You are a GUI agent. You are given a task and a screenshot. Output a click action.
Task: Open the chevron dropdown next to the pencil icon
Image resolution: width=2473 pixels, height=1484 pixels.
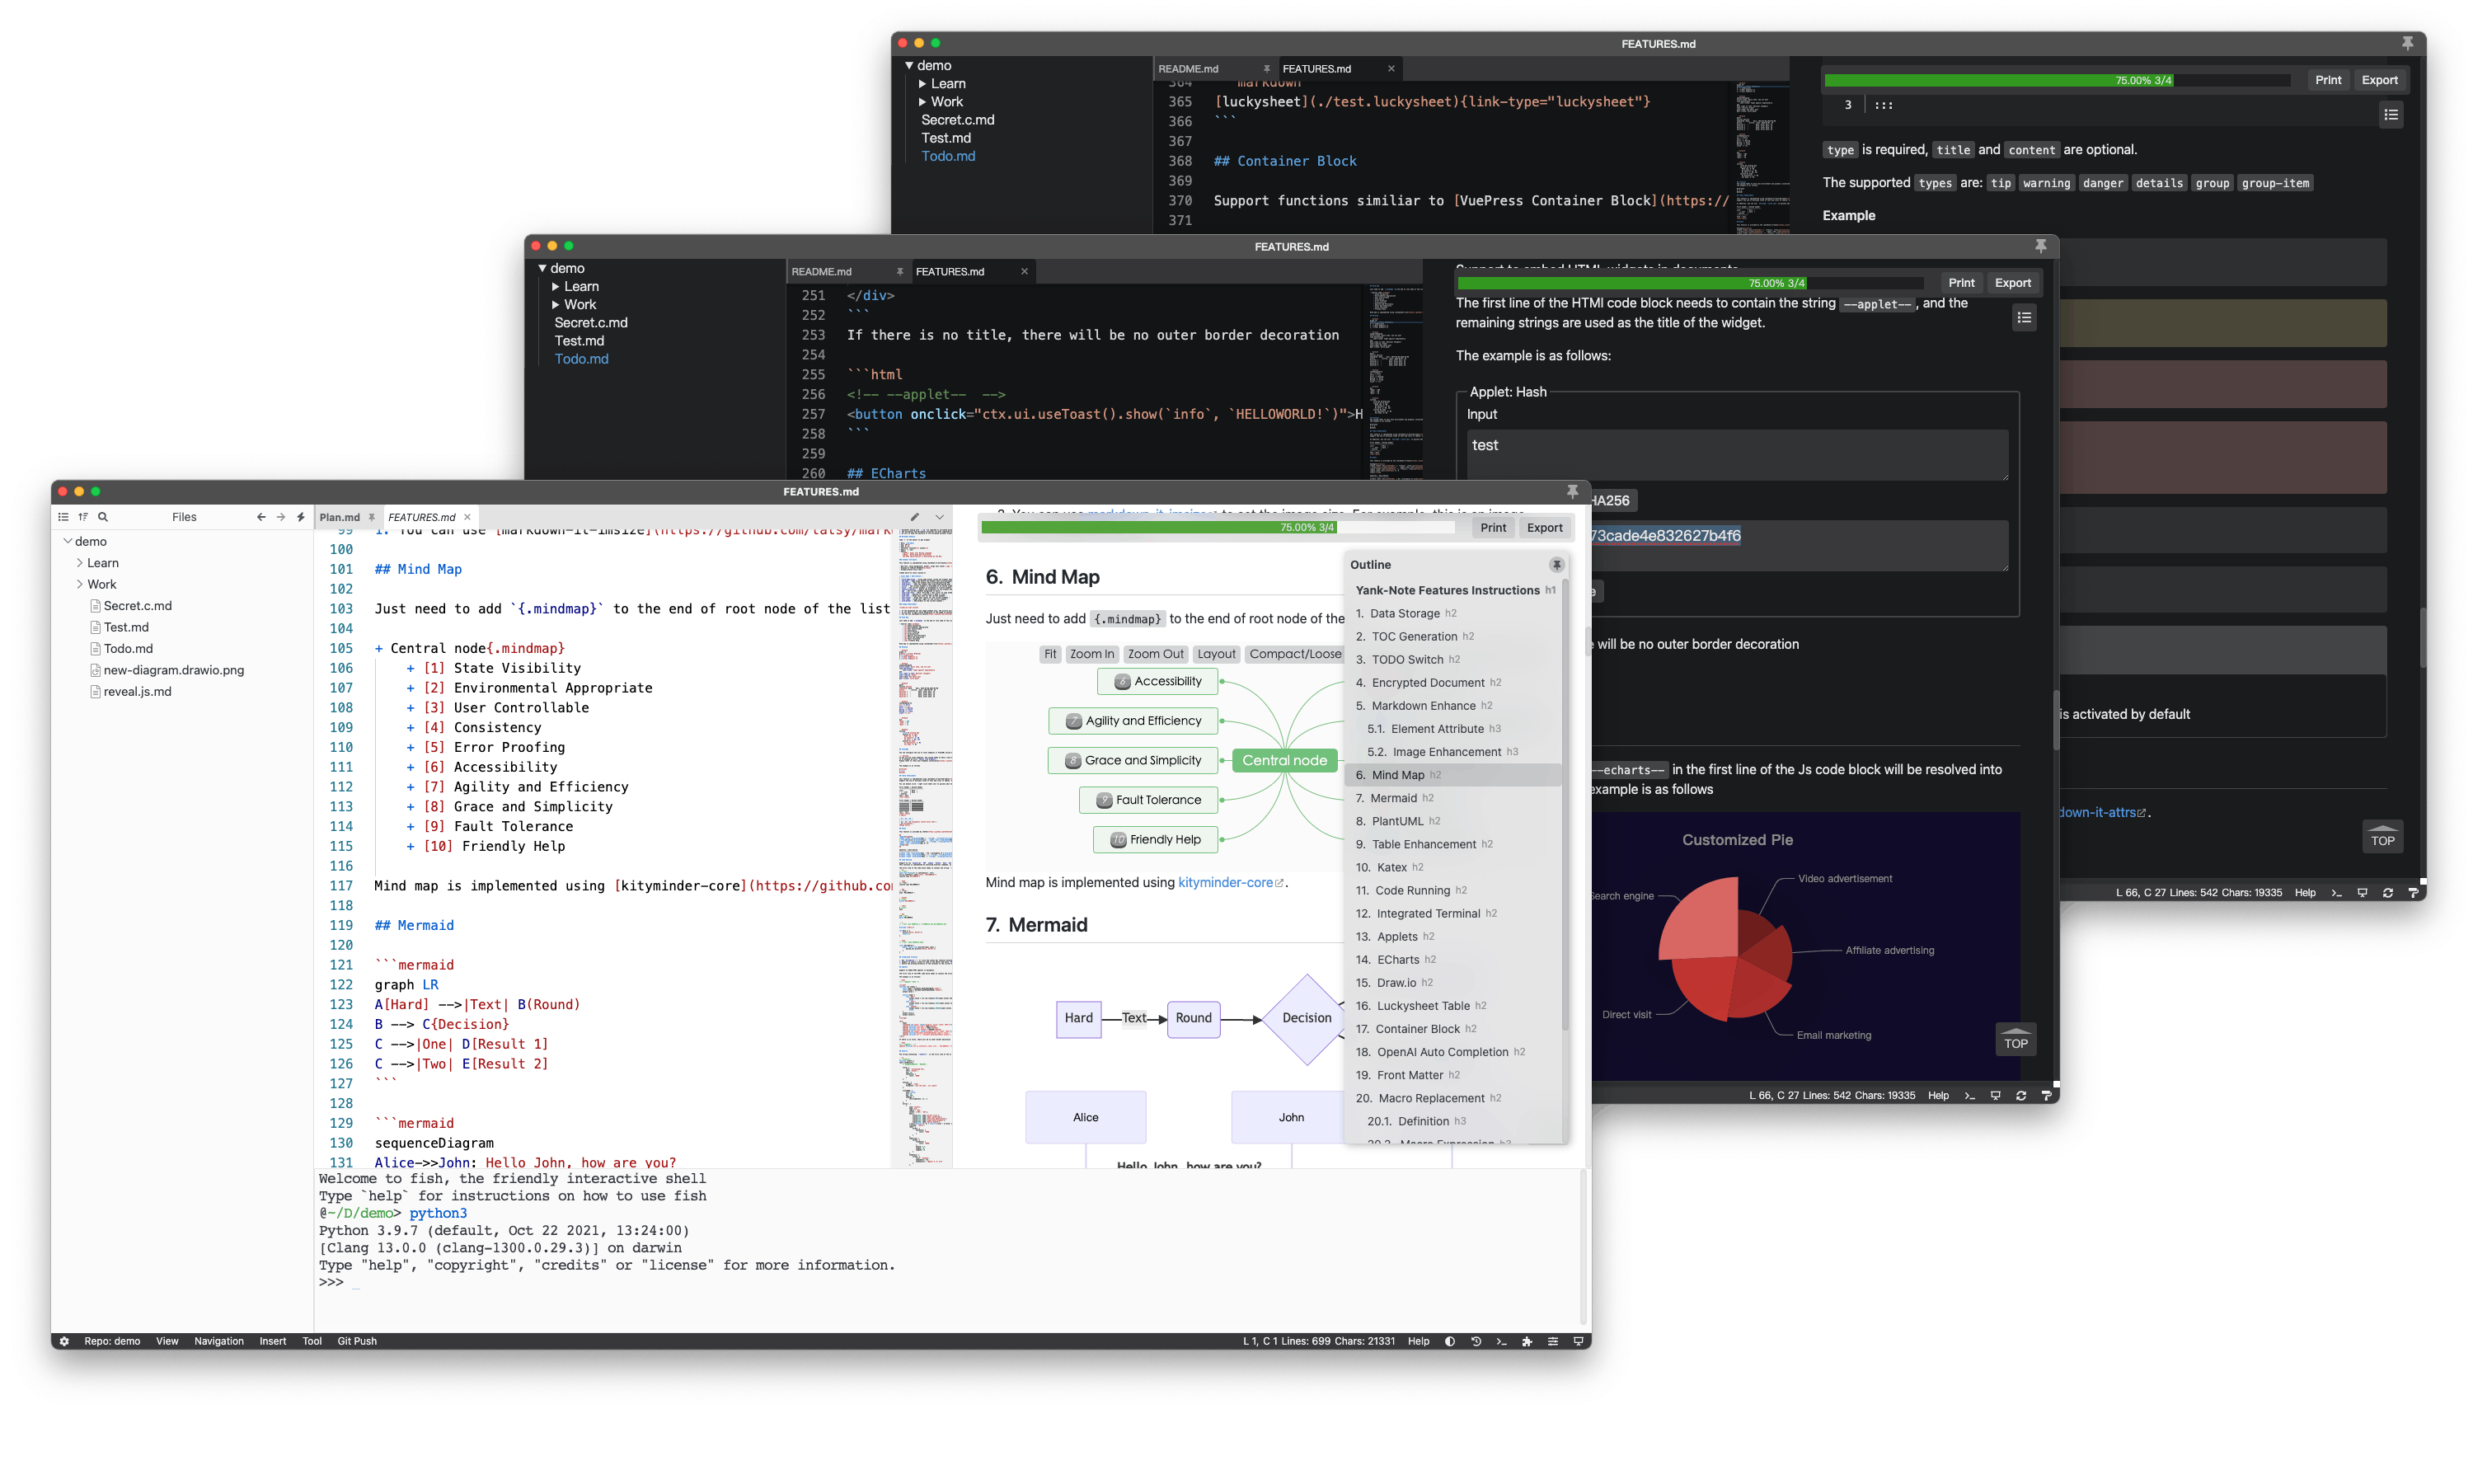click(x=940, y=517)
